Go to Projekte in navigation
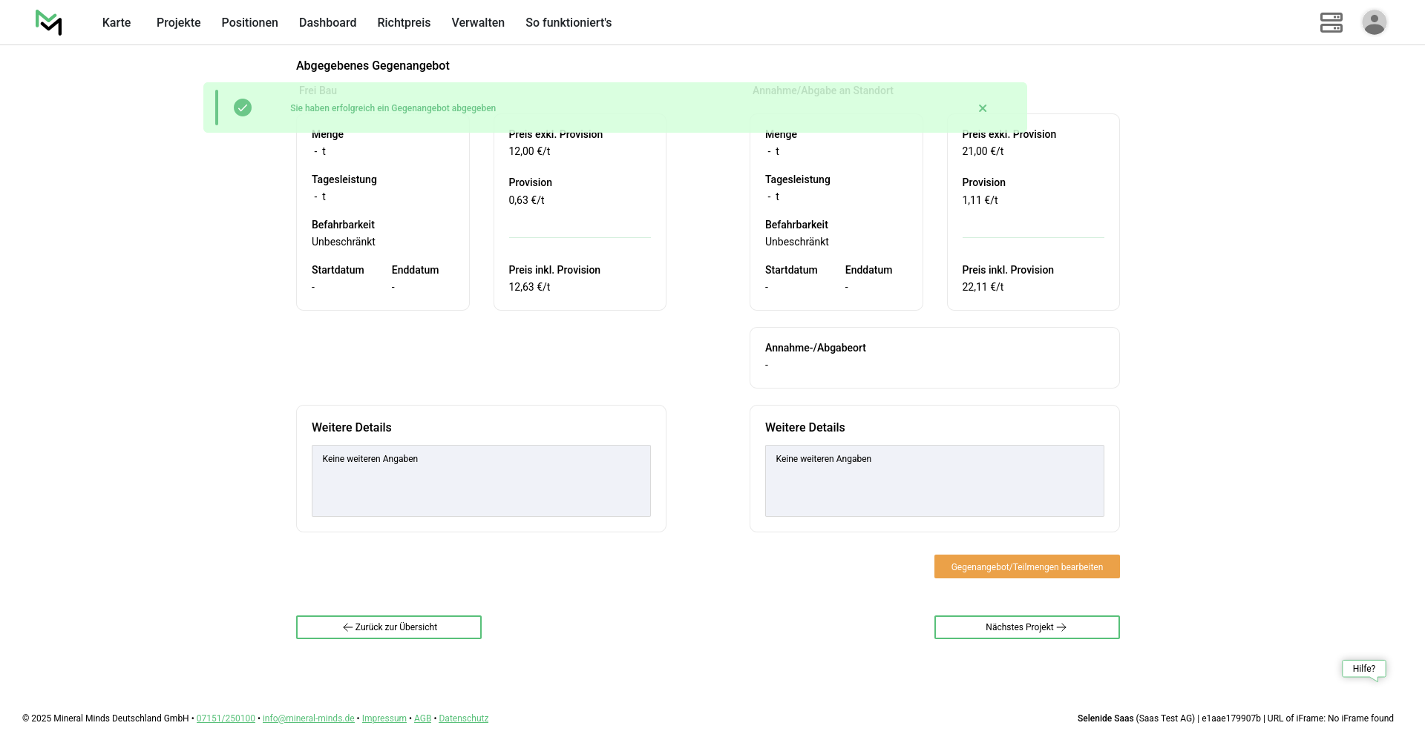 [x=178, y=23]
